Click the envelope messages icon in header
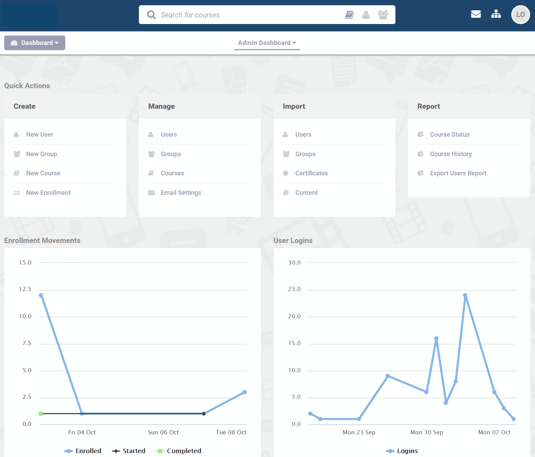The image size is (535, 457). [x=476, y=14]
